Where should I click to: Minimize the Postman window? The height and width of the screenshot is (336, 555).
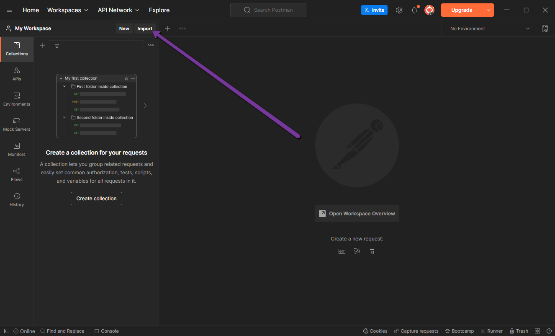tap(507, 10)
